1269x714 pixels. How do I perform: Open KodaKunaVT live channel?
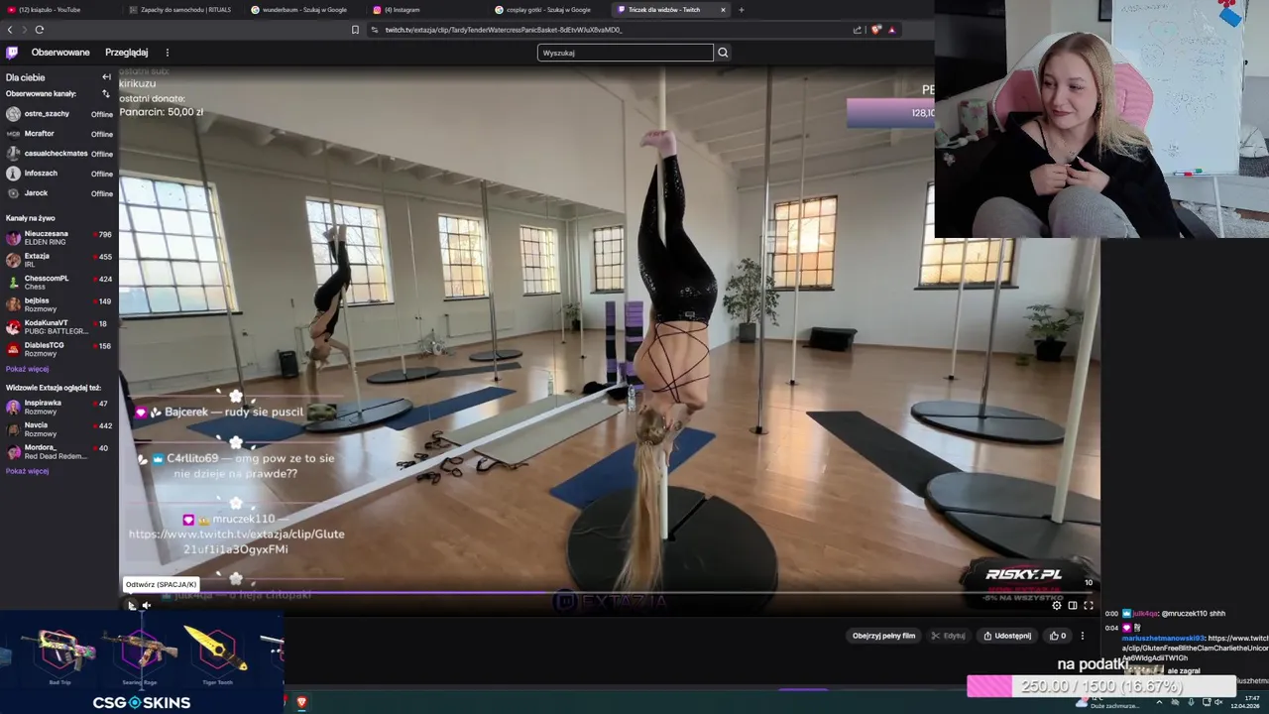pos(59,326)
